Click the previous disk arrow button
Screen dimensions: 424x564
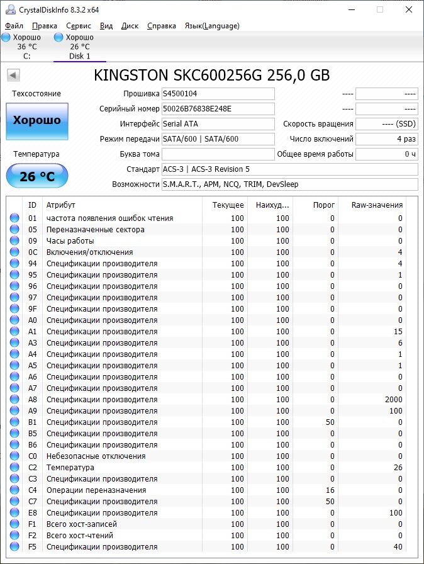pos(13,76)
